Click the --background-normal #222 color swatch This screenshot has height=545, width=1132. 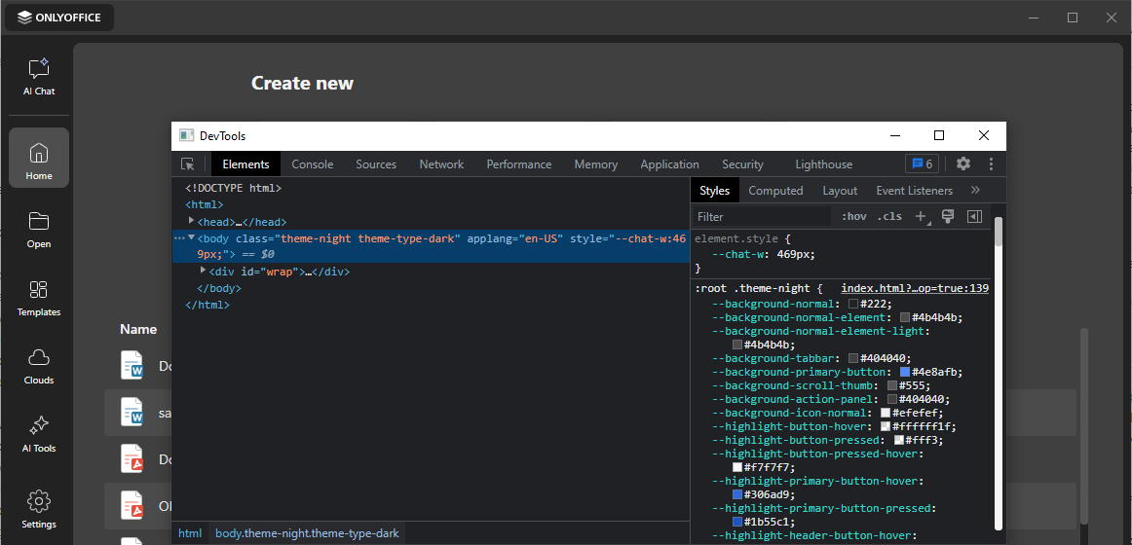point(853,305)
